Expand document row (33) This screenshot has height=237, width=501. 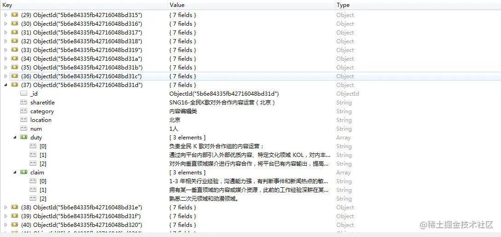coord(6,50)
